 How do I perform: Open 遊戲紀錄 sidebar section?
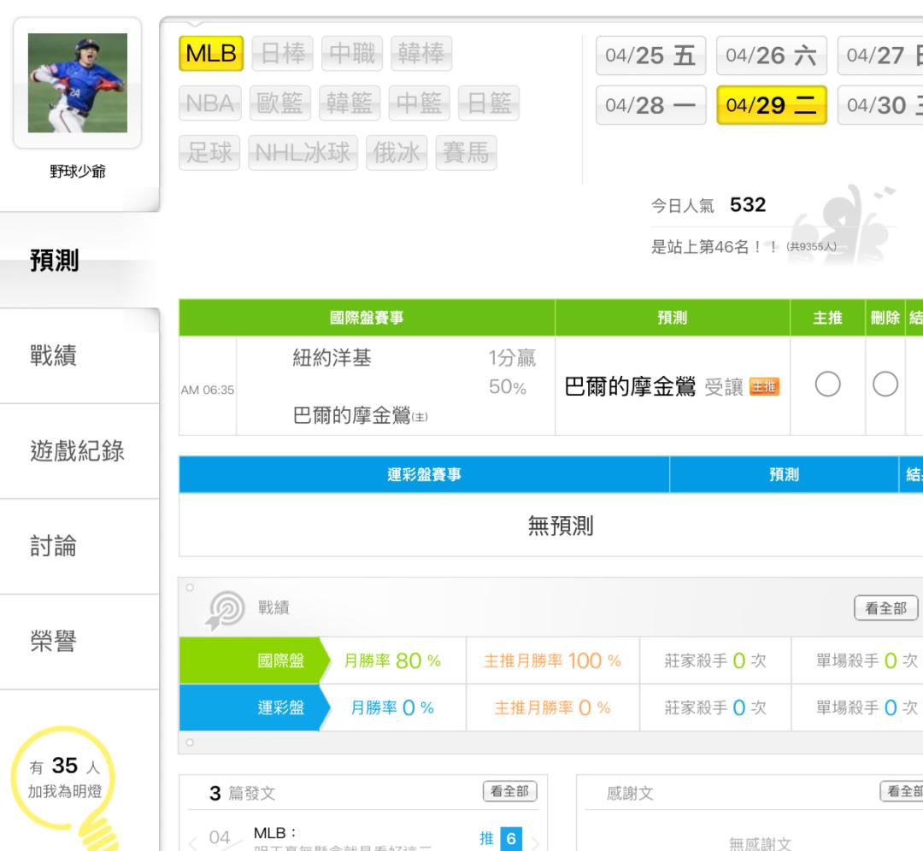pos(79,451)
